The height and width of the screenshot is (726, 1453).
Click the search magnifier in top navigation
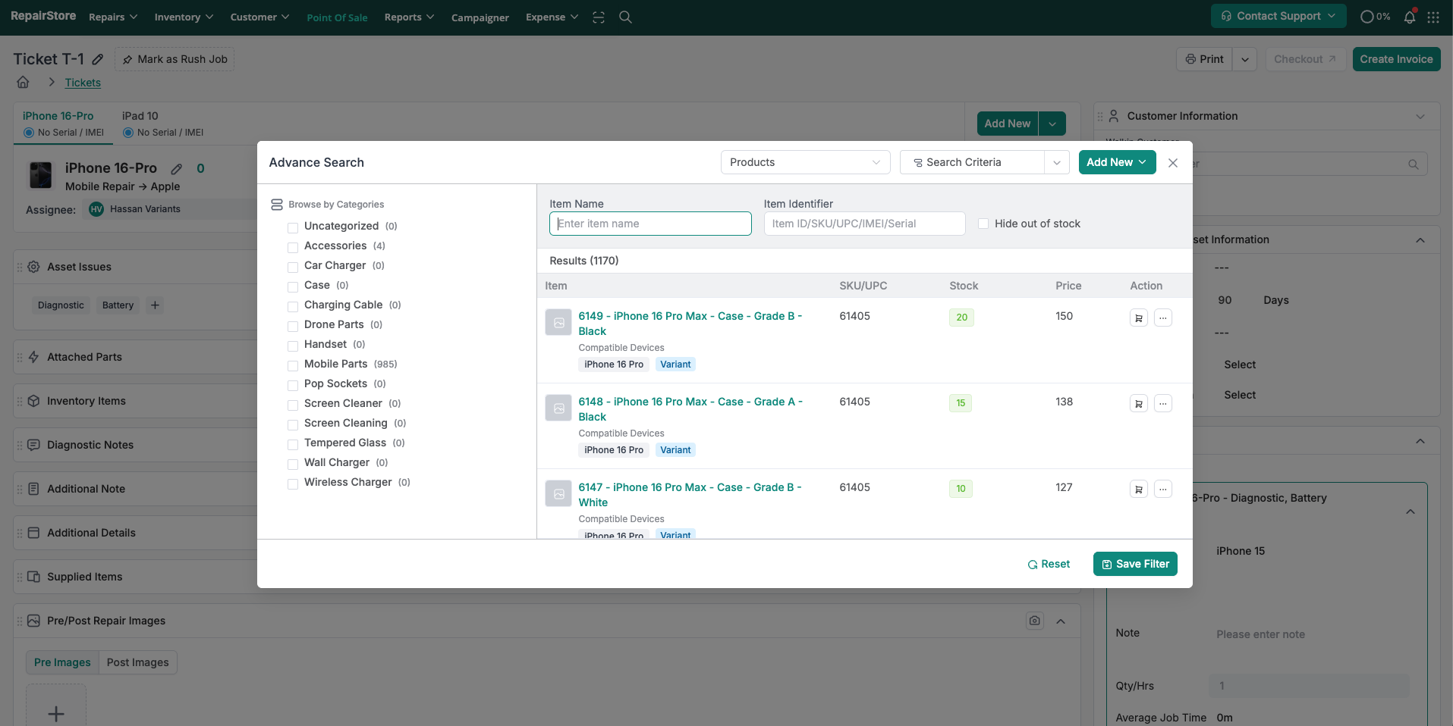tap(625, 17)
